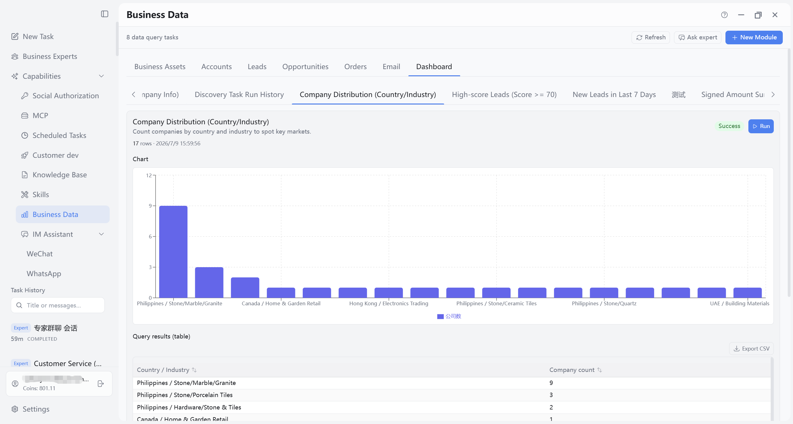Run the Company Distribution query

[x=761, y=126]
